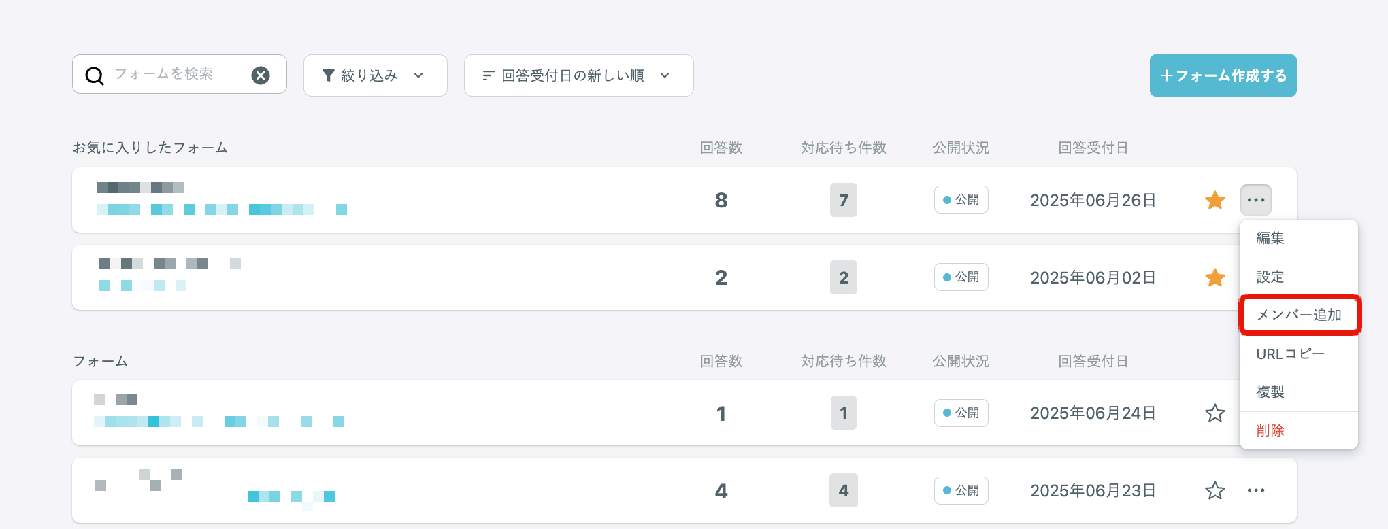This screenshot has width=1388, height=529.
Task: Click the search magnifier icon
Action: 95,75
